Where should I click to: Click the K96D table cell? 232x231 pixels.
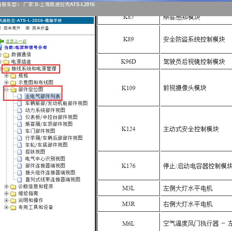click(x=129, y=62)
